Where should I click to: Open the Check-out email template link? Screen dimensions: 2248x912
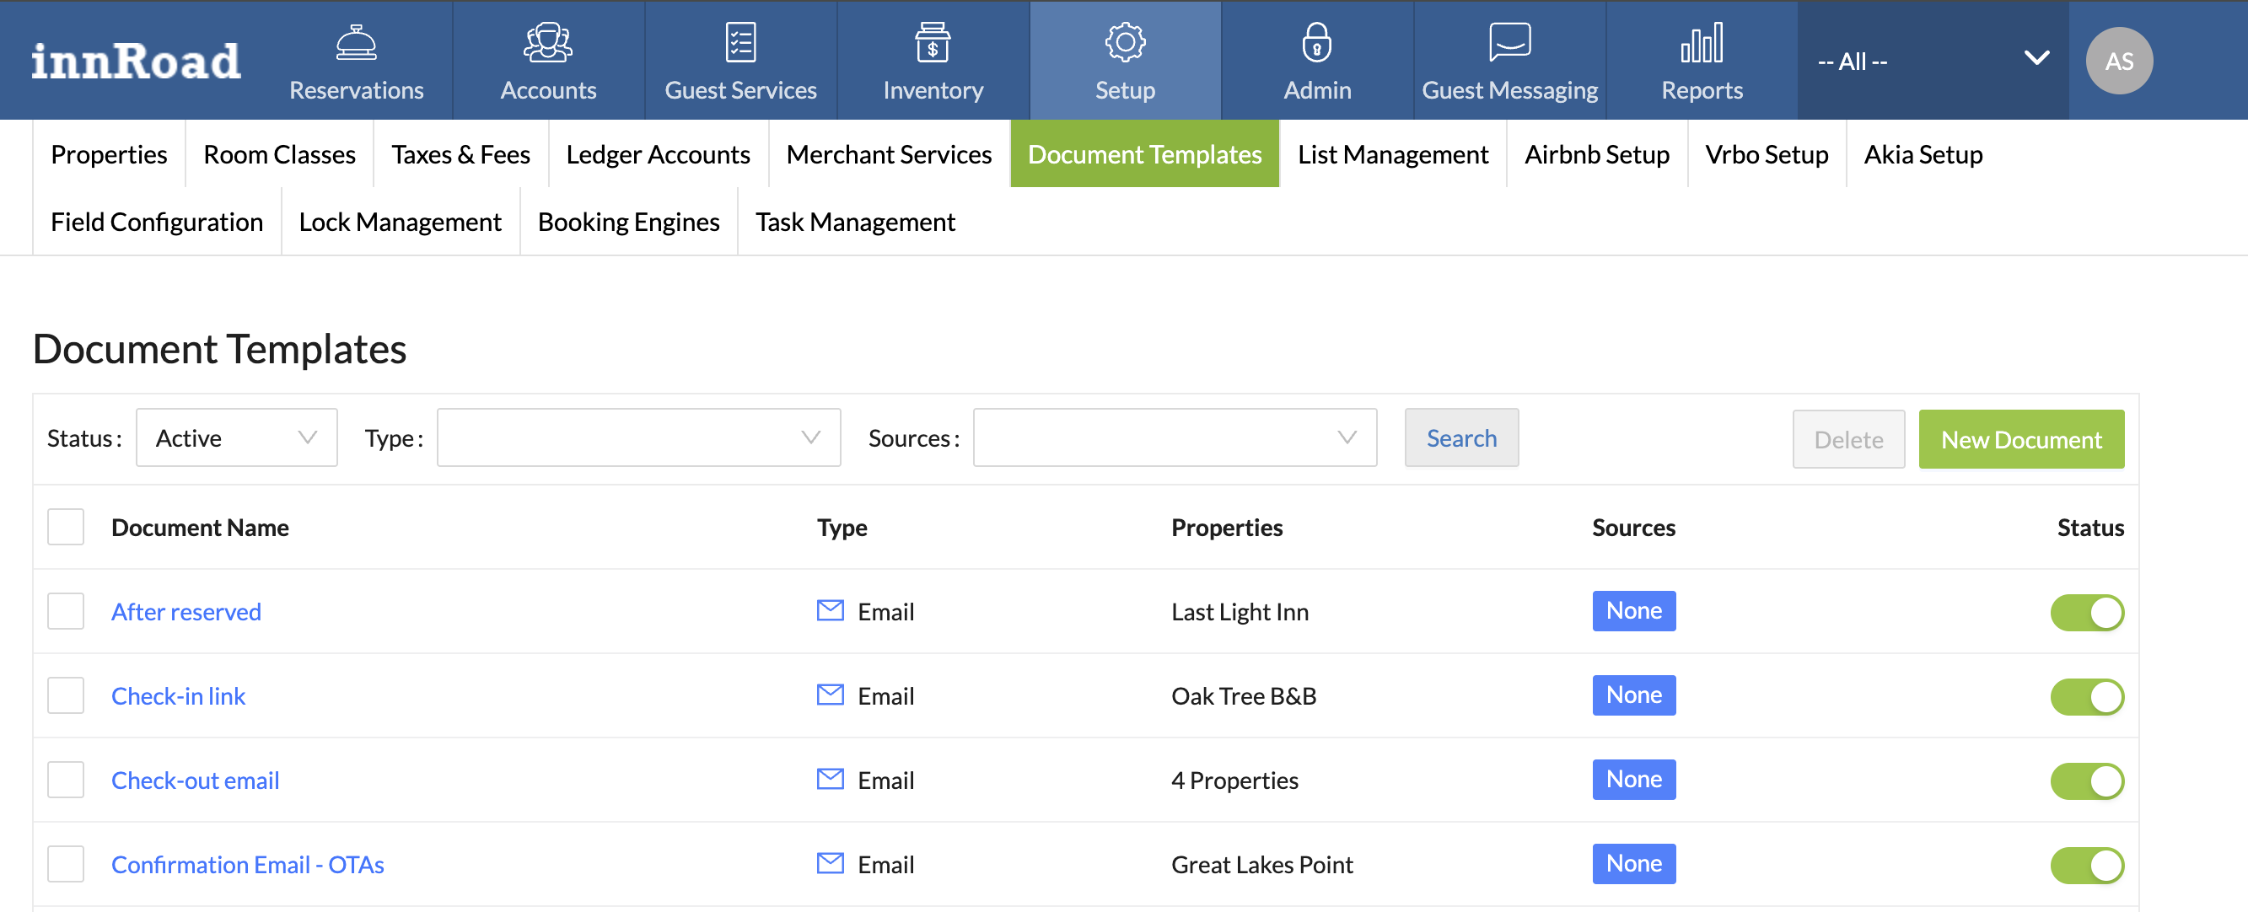(196, 781)
